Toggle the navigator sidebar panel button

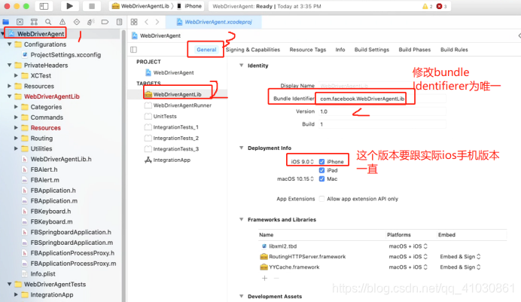pyautogui.click(x=44, y=6)
